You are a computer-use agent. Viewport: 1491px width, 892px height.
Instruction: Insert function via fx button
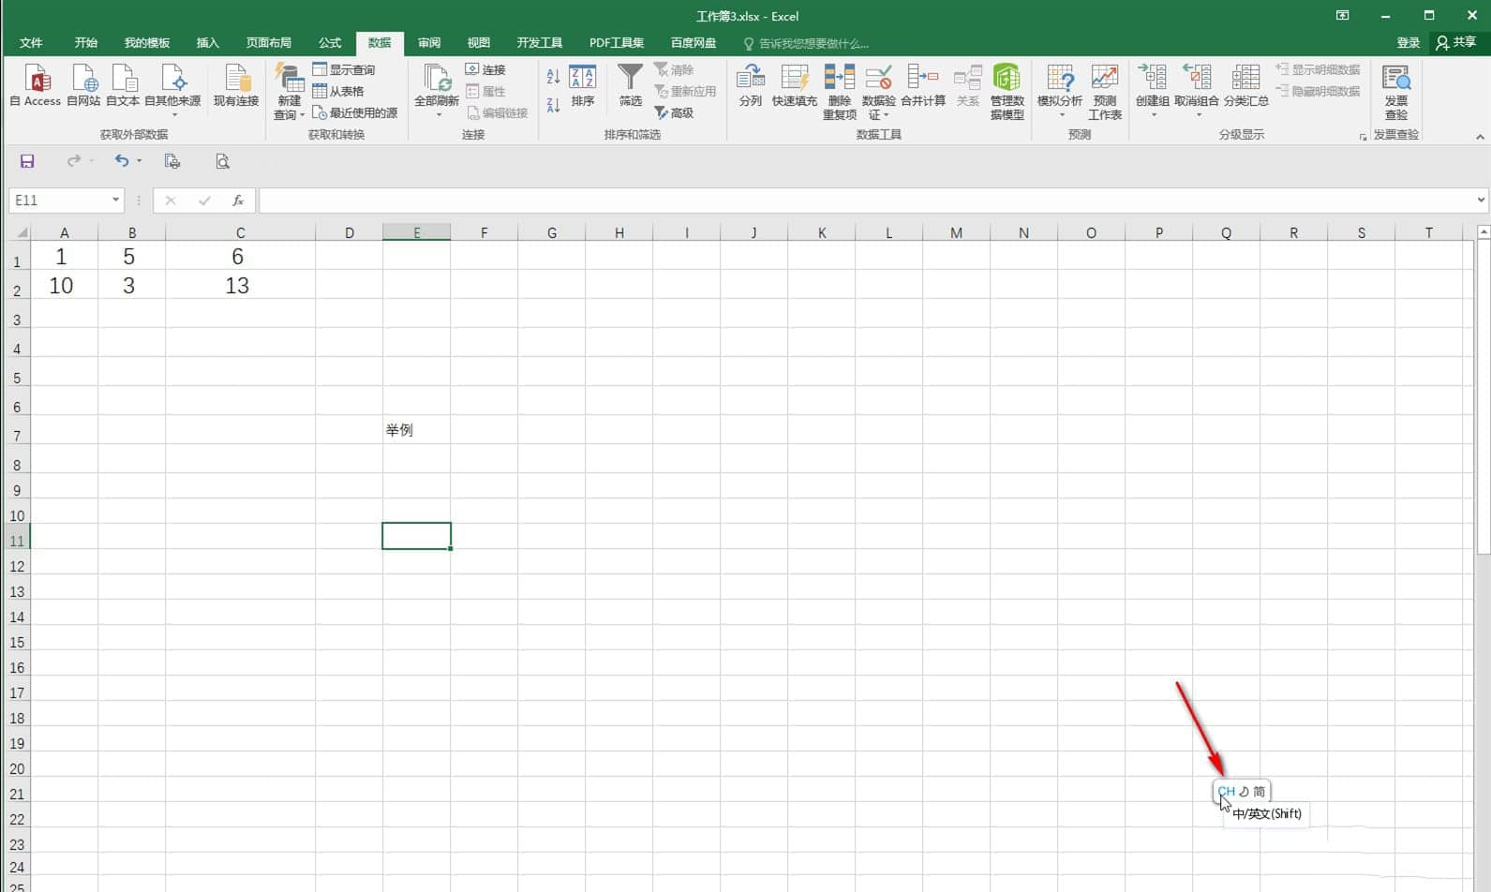(238, 200)
